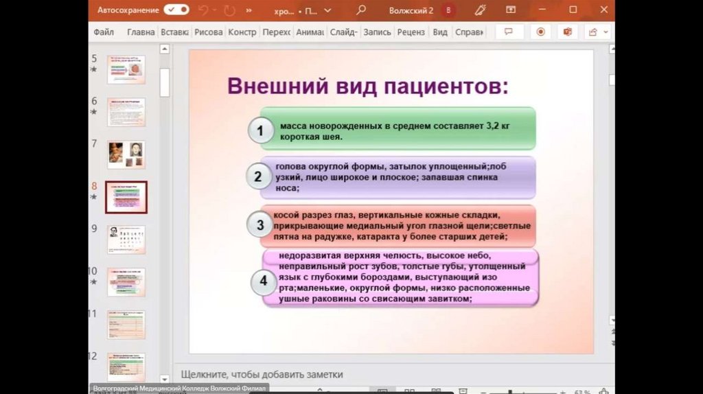Open the comments pane with the speech bubble icon
This screenshot has height=394, width=703.
pos(509,32)
